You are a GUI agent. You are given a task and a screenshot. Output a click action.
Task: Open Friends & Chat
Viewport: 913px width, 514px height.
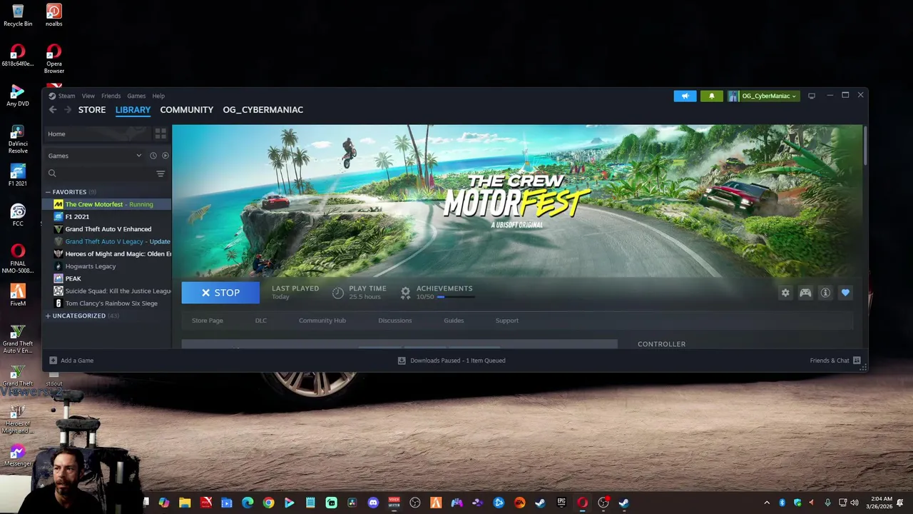coord(835,361)
